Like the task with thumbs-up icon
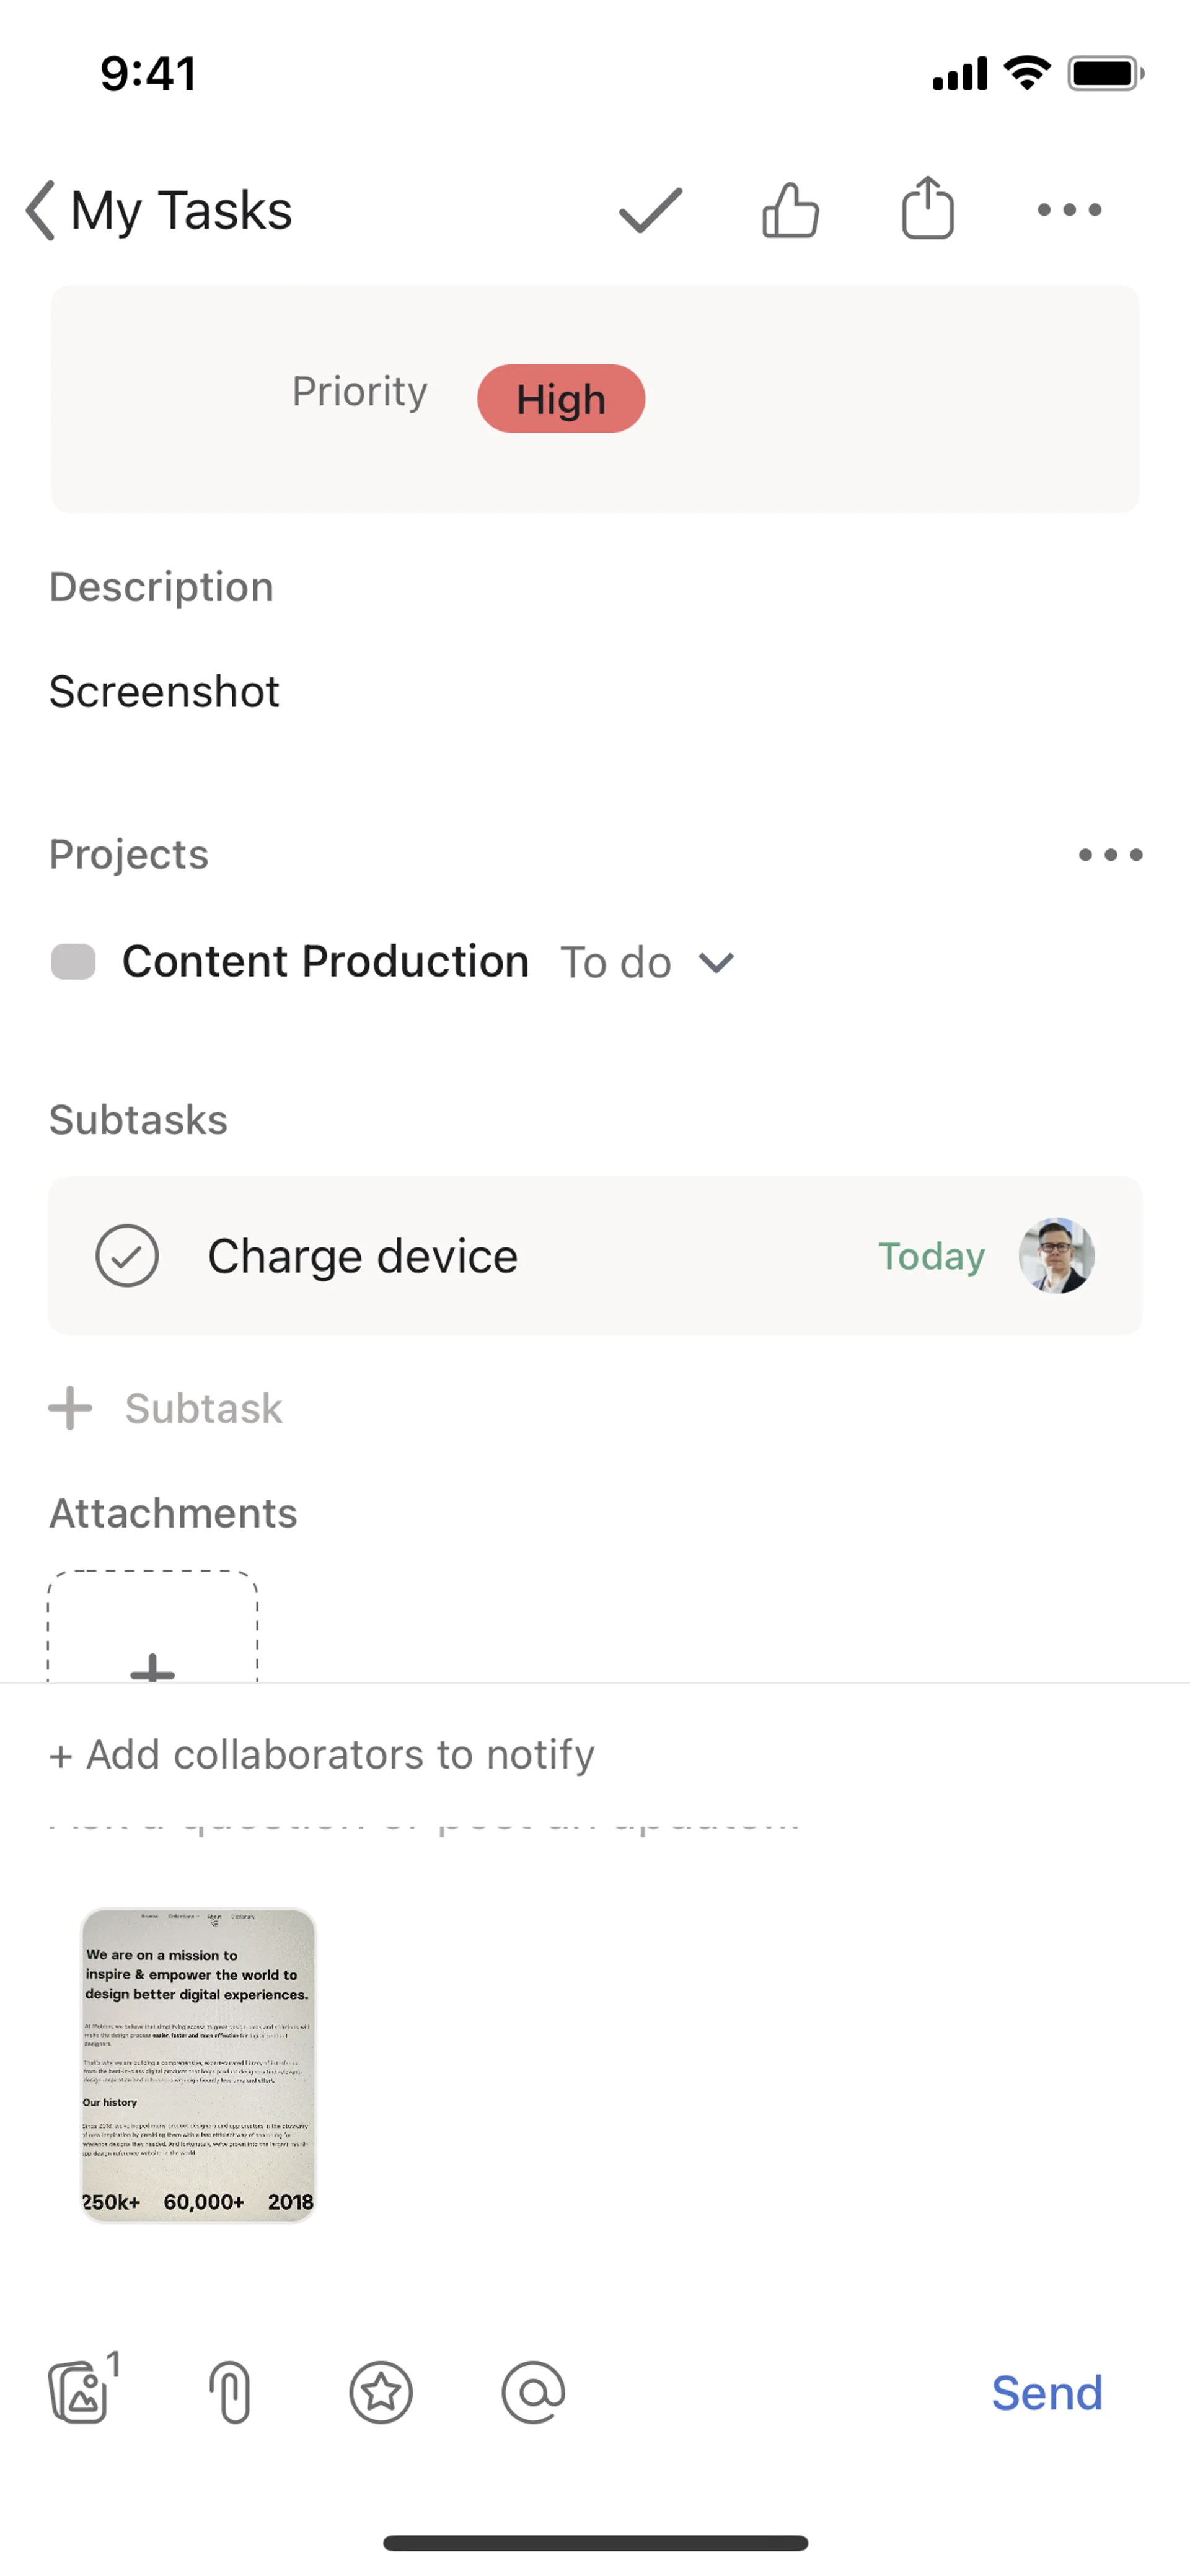Screen dimensions: 1190x2576 tap(790, 211)
